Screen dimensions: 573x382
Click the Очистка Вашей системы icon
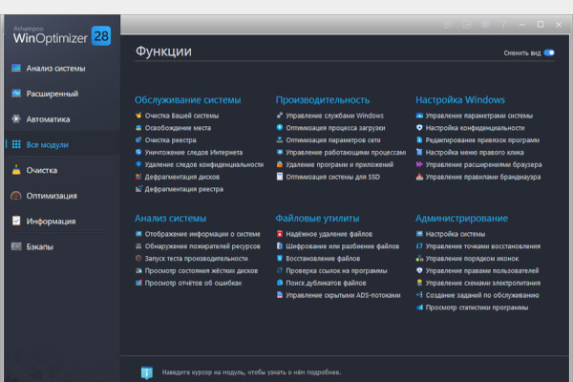(x=138, y=116)
